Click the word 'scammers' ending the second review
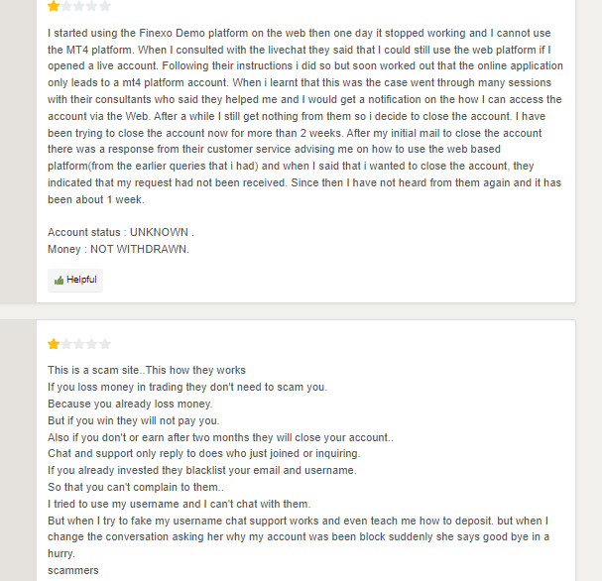Screen dimensions: 602x581 click(x=73, y=571)
